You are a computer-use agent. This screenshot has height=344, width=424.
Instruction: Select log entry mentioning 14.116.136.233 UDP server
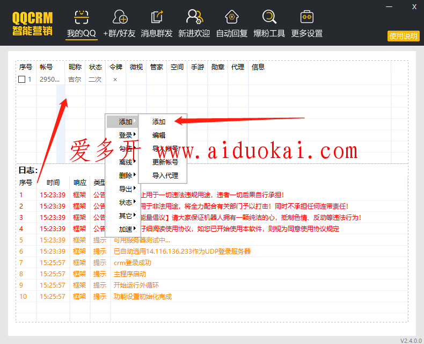182,252
